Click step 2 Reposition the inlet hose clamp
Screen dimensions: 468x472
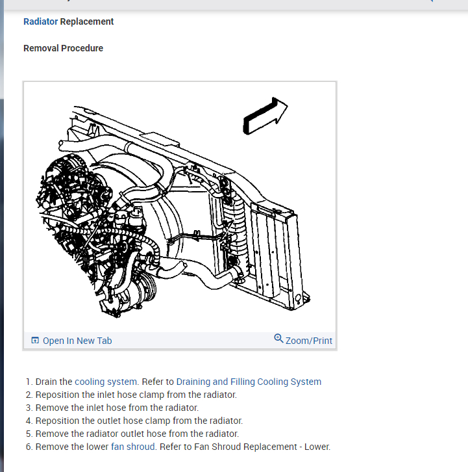point(136,395)
